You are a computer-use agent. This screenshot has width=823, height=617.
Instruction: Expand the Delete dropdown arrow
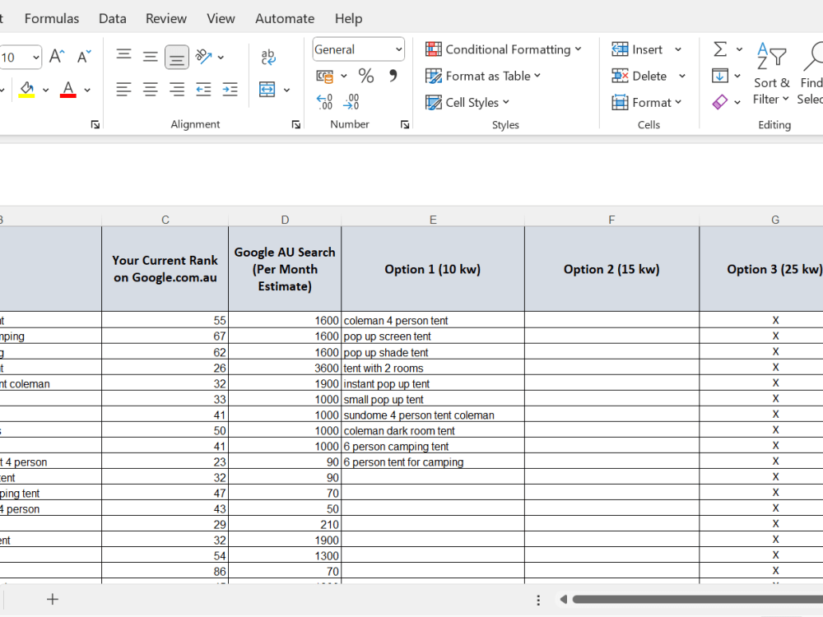tap(681, 76)
